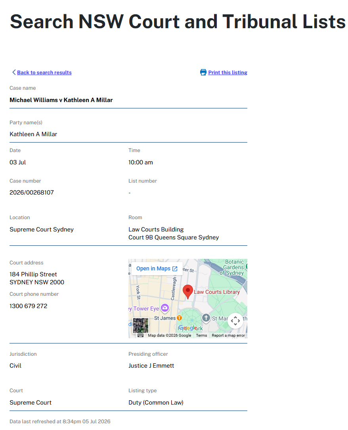Click the external link icon in Open in Maps
This screenshot has width=348, height=430.
175,269
